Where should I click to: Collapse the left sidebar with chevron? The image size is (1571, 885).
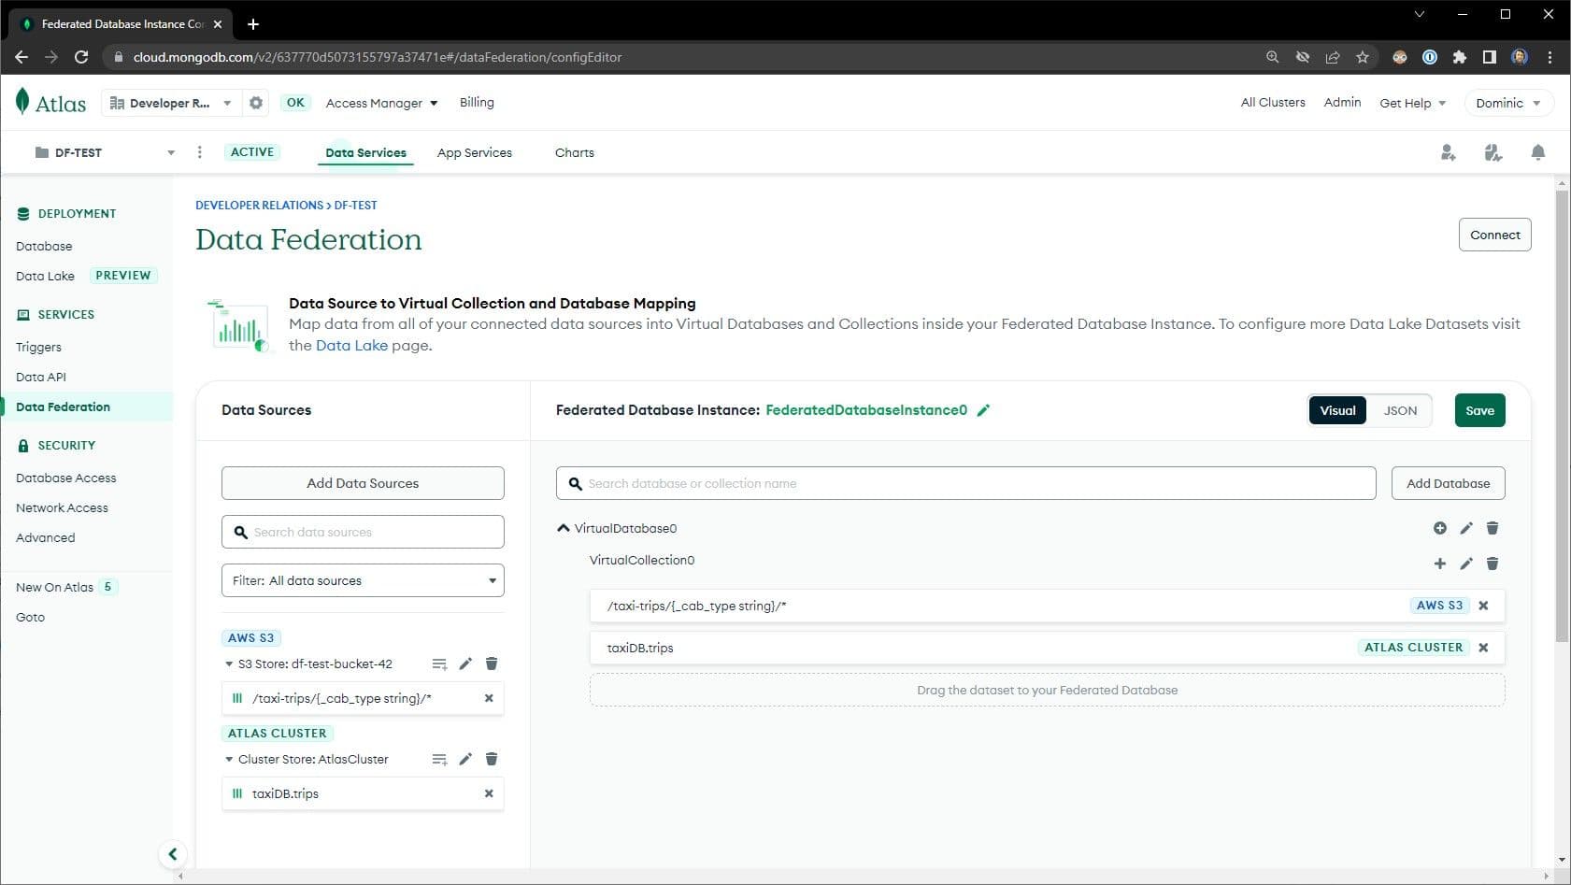point(172,854)
